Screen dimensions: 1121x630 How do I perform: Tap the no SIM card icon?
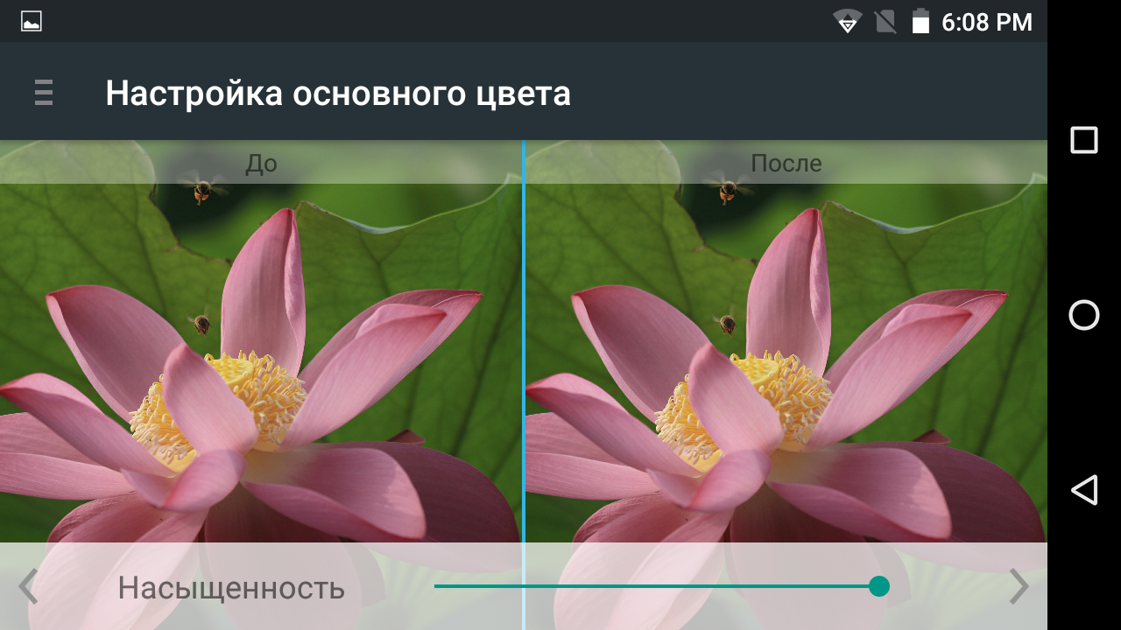tap(885, 22)
